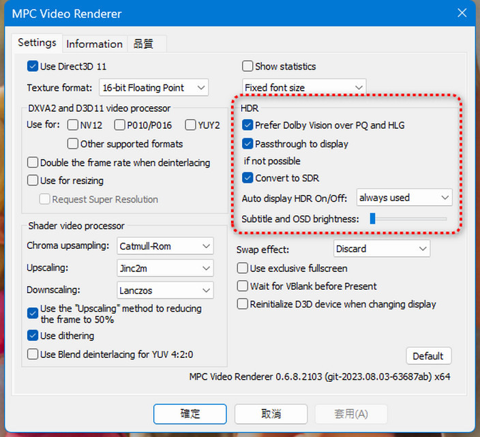Image resolution: width=480 pixels, height=437 pixels.
Task: Open the Texture format dropdown
Action: 153,87
